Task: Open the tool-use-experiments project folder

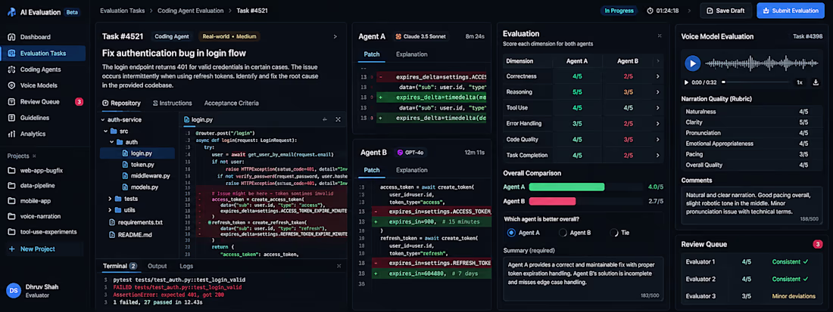Action: tap(42, 232)
